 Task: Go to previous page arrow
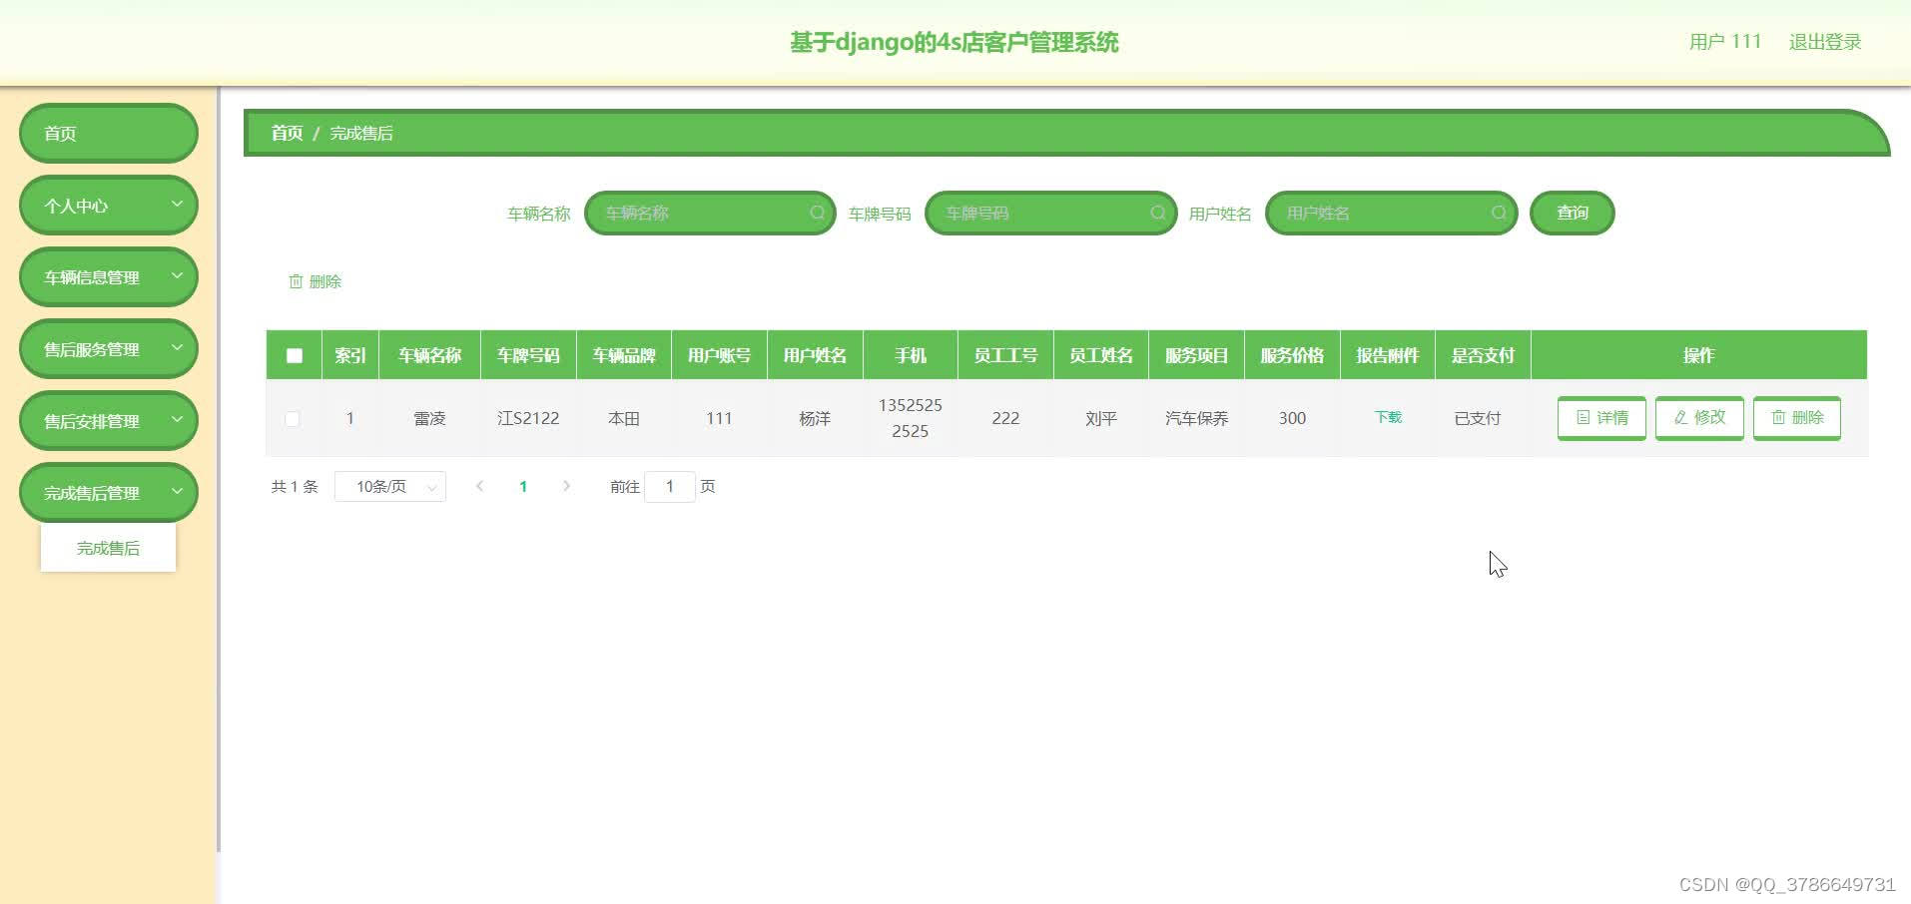point(479,486)
